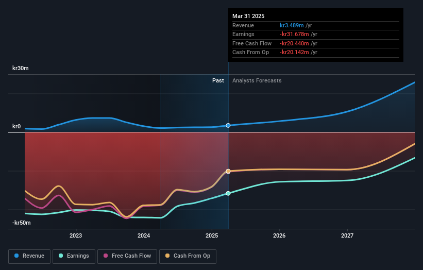Click the -kr31.678m earnings value

(294, 34)
